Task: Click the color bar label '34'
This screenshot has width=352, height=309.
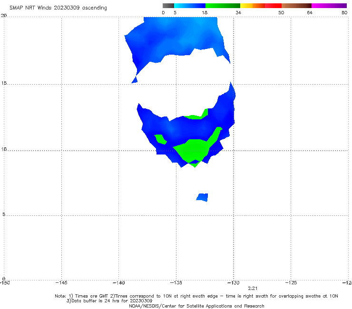Action: [238, 13]
